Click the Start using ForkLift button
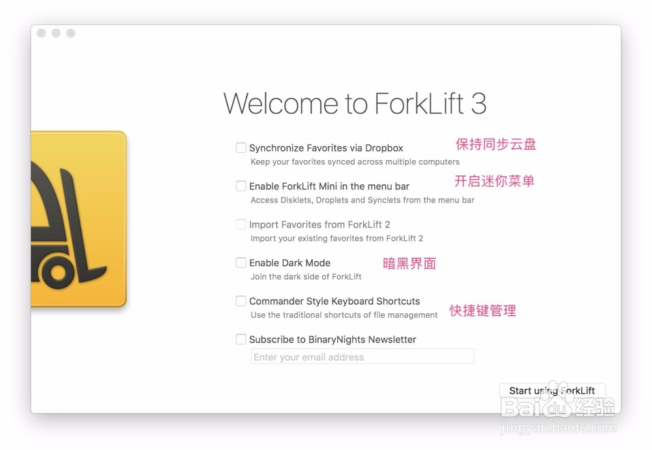Viewport: 652px width, 450px height. click(x=552, y=391)
